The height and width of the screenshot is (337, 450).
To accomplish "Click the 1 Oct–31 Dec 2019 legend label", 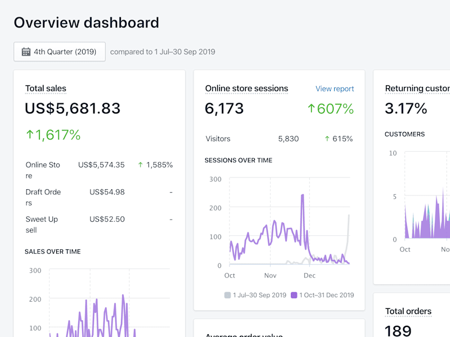I will (x=327, y=295).
